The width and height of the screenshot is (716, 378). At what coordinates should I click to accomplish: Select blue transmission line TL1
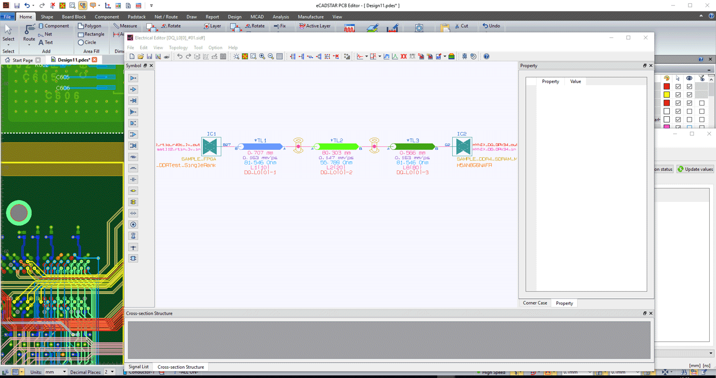click(261, 146)
